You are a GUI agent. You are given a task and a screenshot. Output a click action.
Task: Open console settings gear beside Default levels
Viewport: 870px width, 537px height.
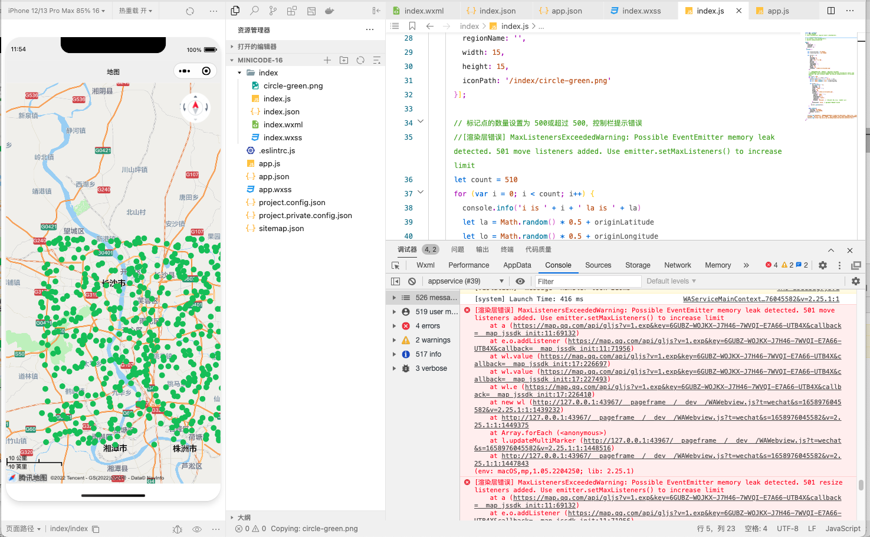pyautogui.click(x=856, y=281)
